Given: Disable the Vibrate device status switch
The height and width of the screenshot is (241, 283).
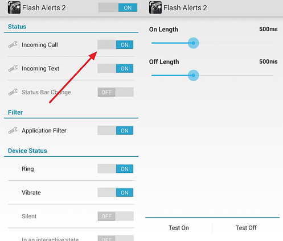Looking at the screenshot, I should 116,193.
